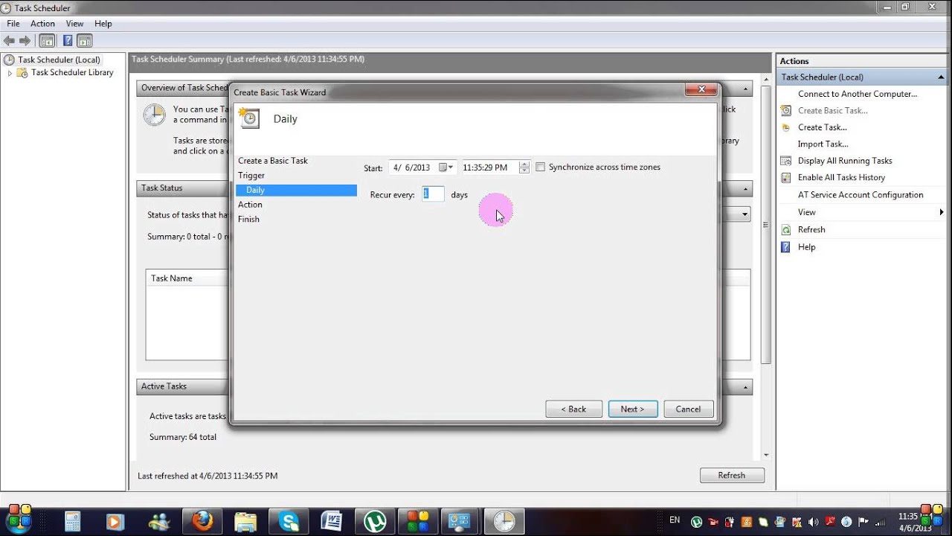Click the Task Scheduler clock taskbar icon
This screenshot has width=952, height=536.
tap(504, 521)
